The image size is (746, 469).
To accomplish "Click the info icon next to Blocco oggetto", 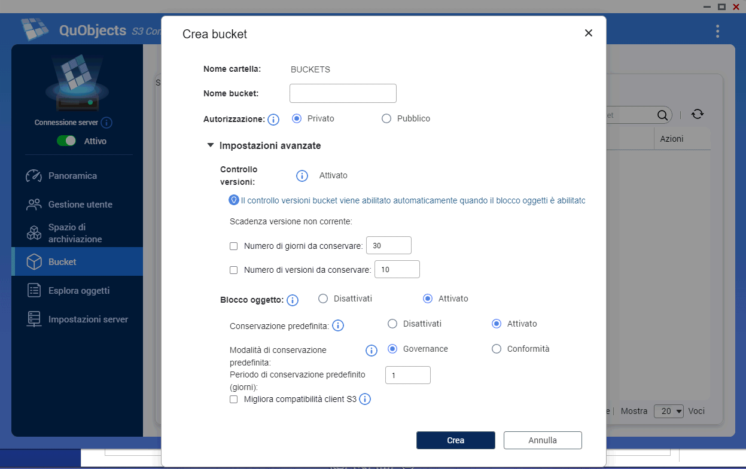I will [x=293, y=300].
